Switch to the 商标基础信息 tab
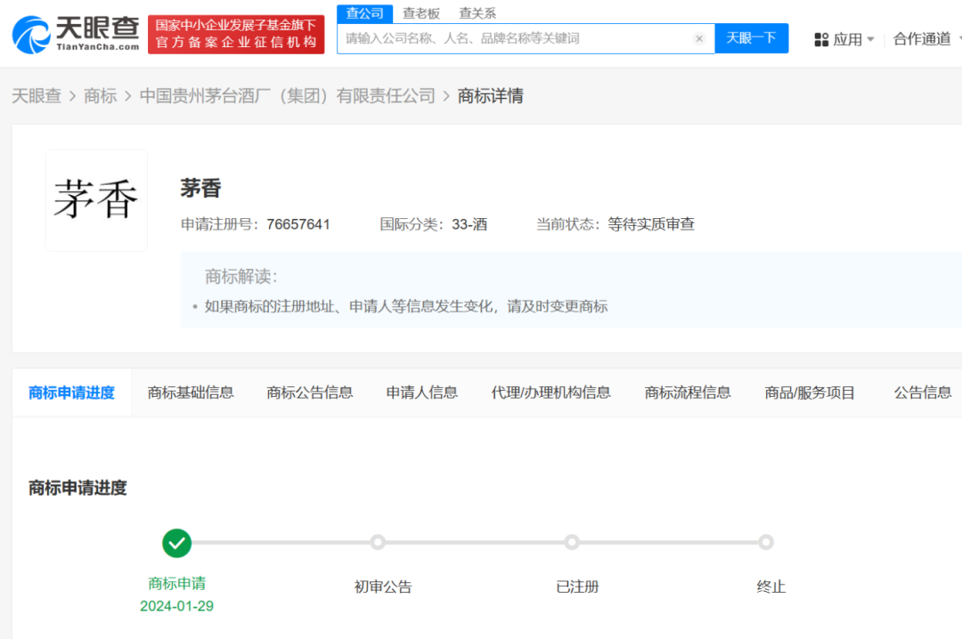Image resolution: width=962 pixels, height=639 pixels. click(x=191, y=392)
